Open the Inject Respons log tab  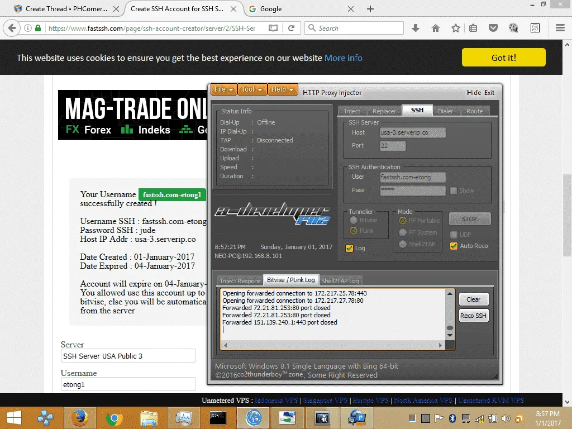point(240,280)
